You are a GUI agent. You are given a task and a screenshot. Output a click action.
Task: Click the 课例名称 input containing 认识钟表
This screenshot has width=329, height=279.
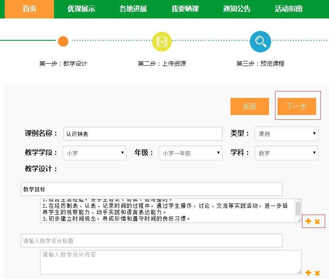[x=143, y=134]
